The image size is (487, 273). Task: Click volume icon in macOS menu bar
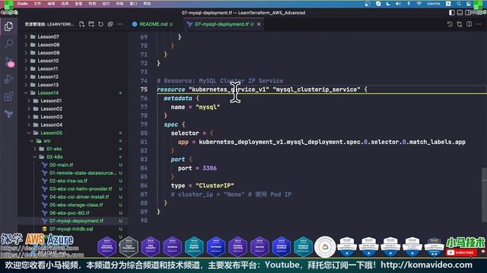click(398, 4)
